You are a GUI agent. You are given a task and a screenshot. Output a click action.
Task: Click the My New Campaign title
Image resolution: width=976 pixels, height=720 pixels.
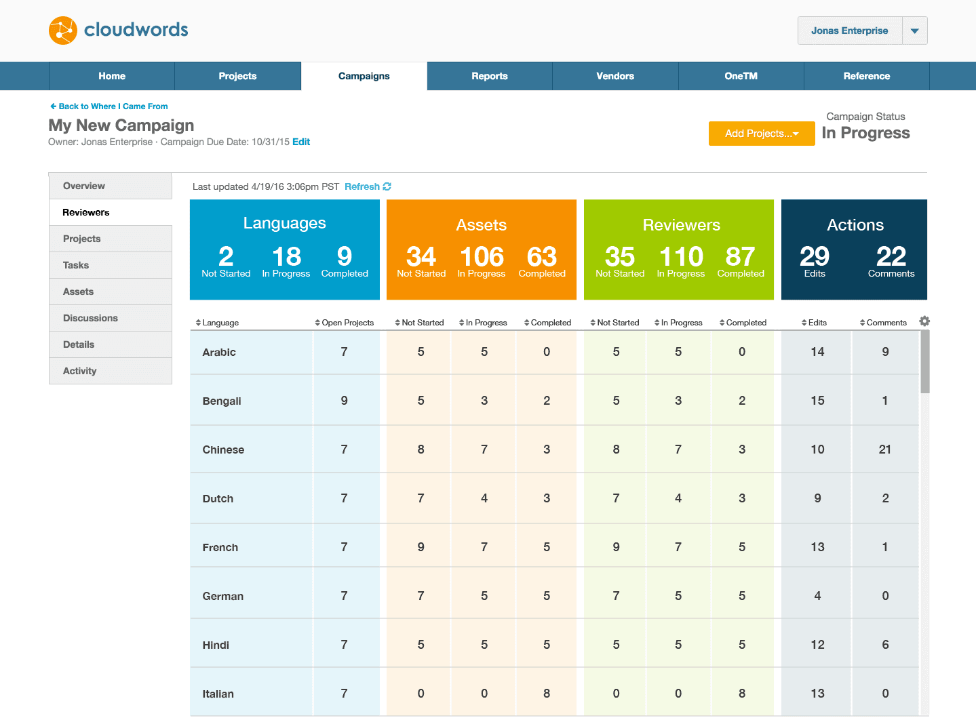(121, 125)
